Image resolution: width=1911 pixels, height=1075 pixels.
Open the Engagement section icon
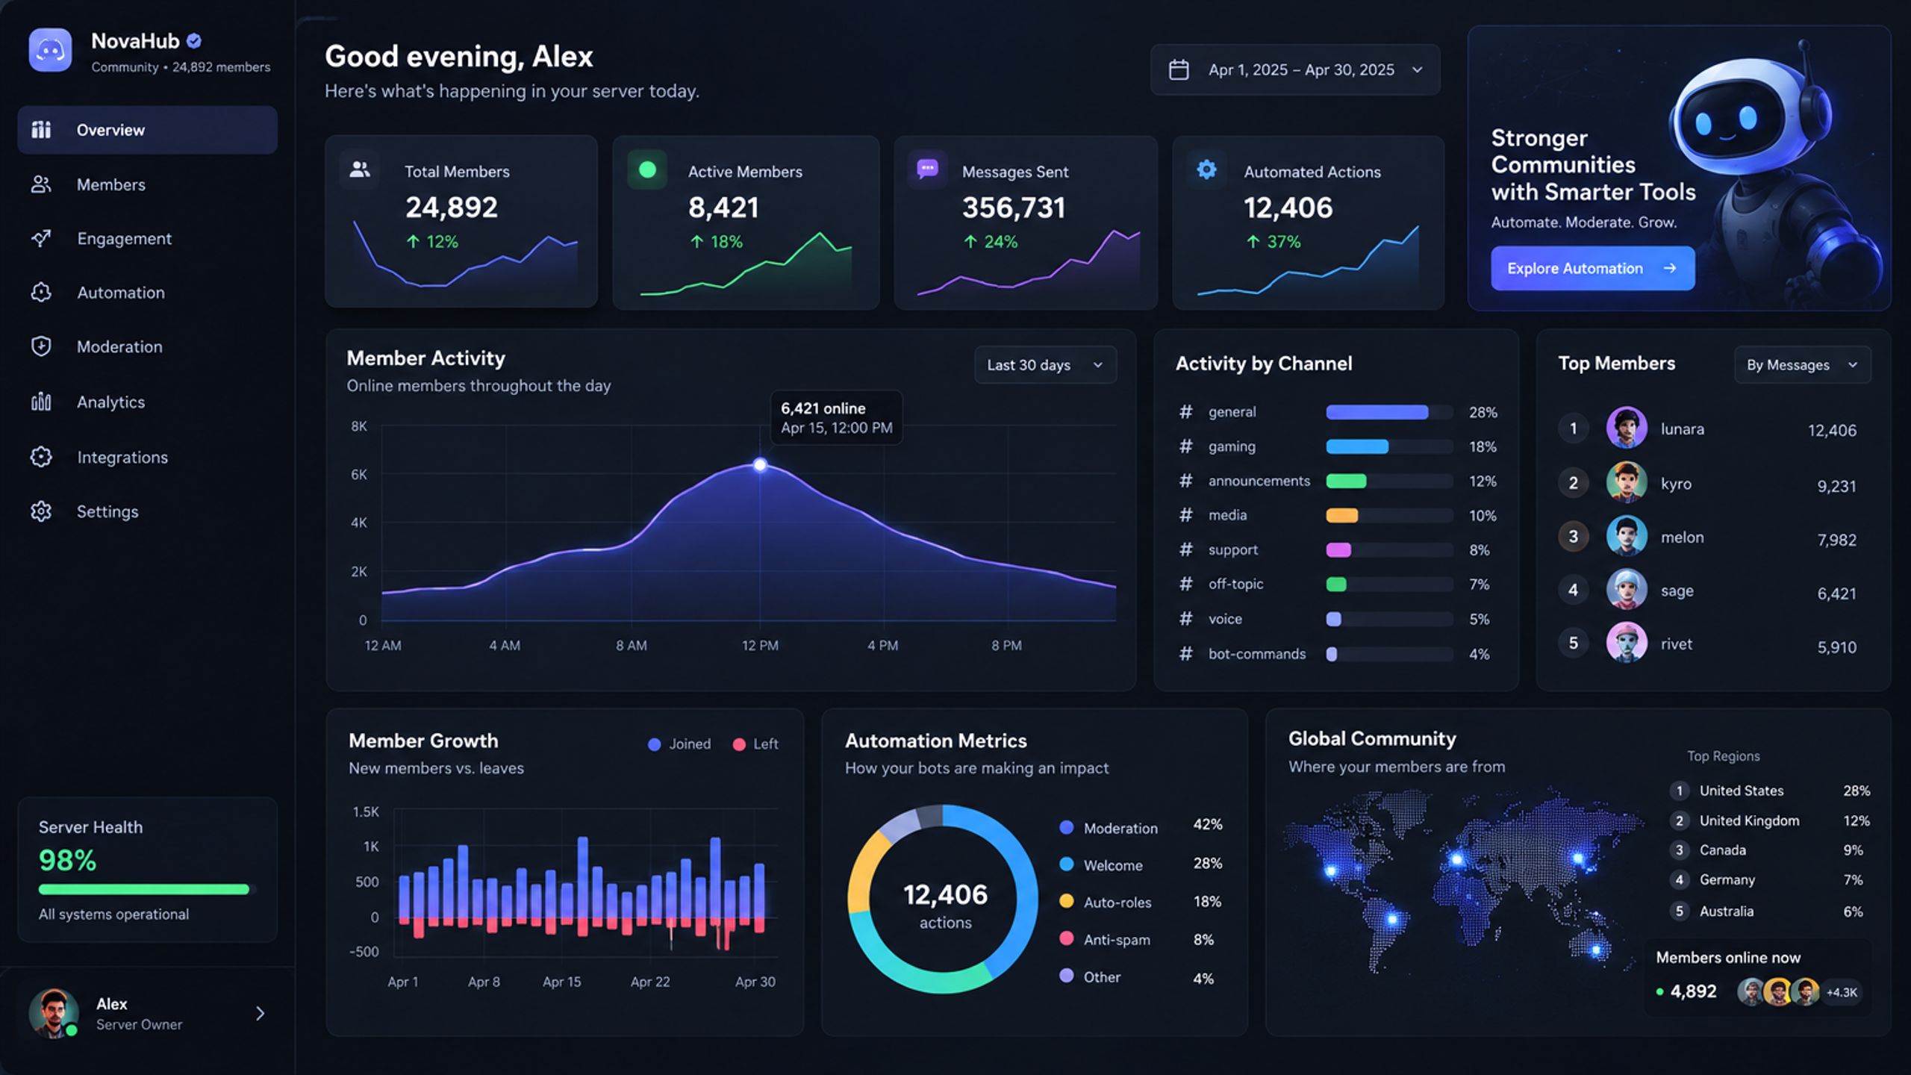41,238
